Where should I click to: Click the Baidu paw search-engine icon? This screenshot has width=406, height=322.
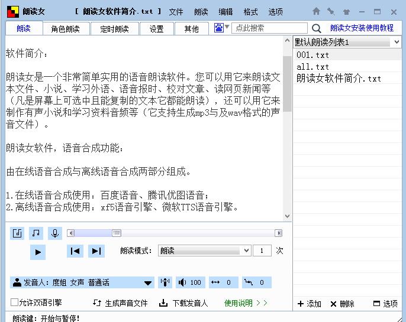point(219,28)
